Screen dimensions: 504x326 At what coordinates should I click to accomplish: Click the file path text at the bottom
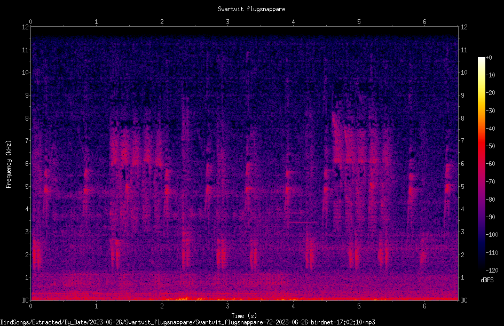(x=187, y=322)
